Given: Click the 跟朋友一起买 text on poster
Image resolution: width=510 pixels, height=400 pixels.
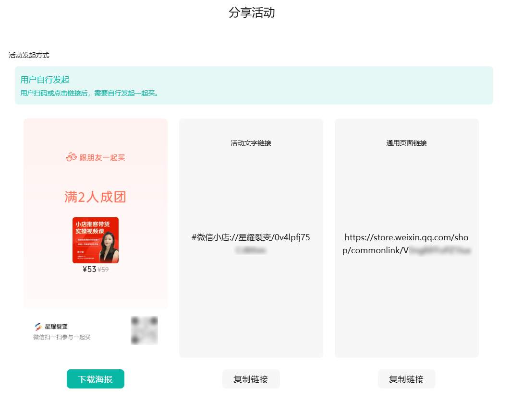Looking at the screenshot, I should coord(101,157).
